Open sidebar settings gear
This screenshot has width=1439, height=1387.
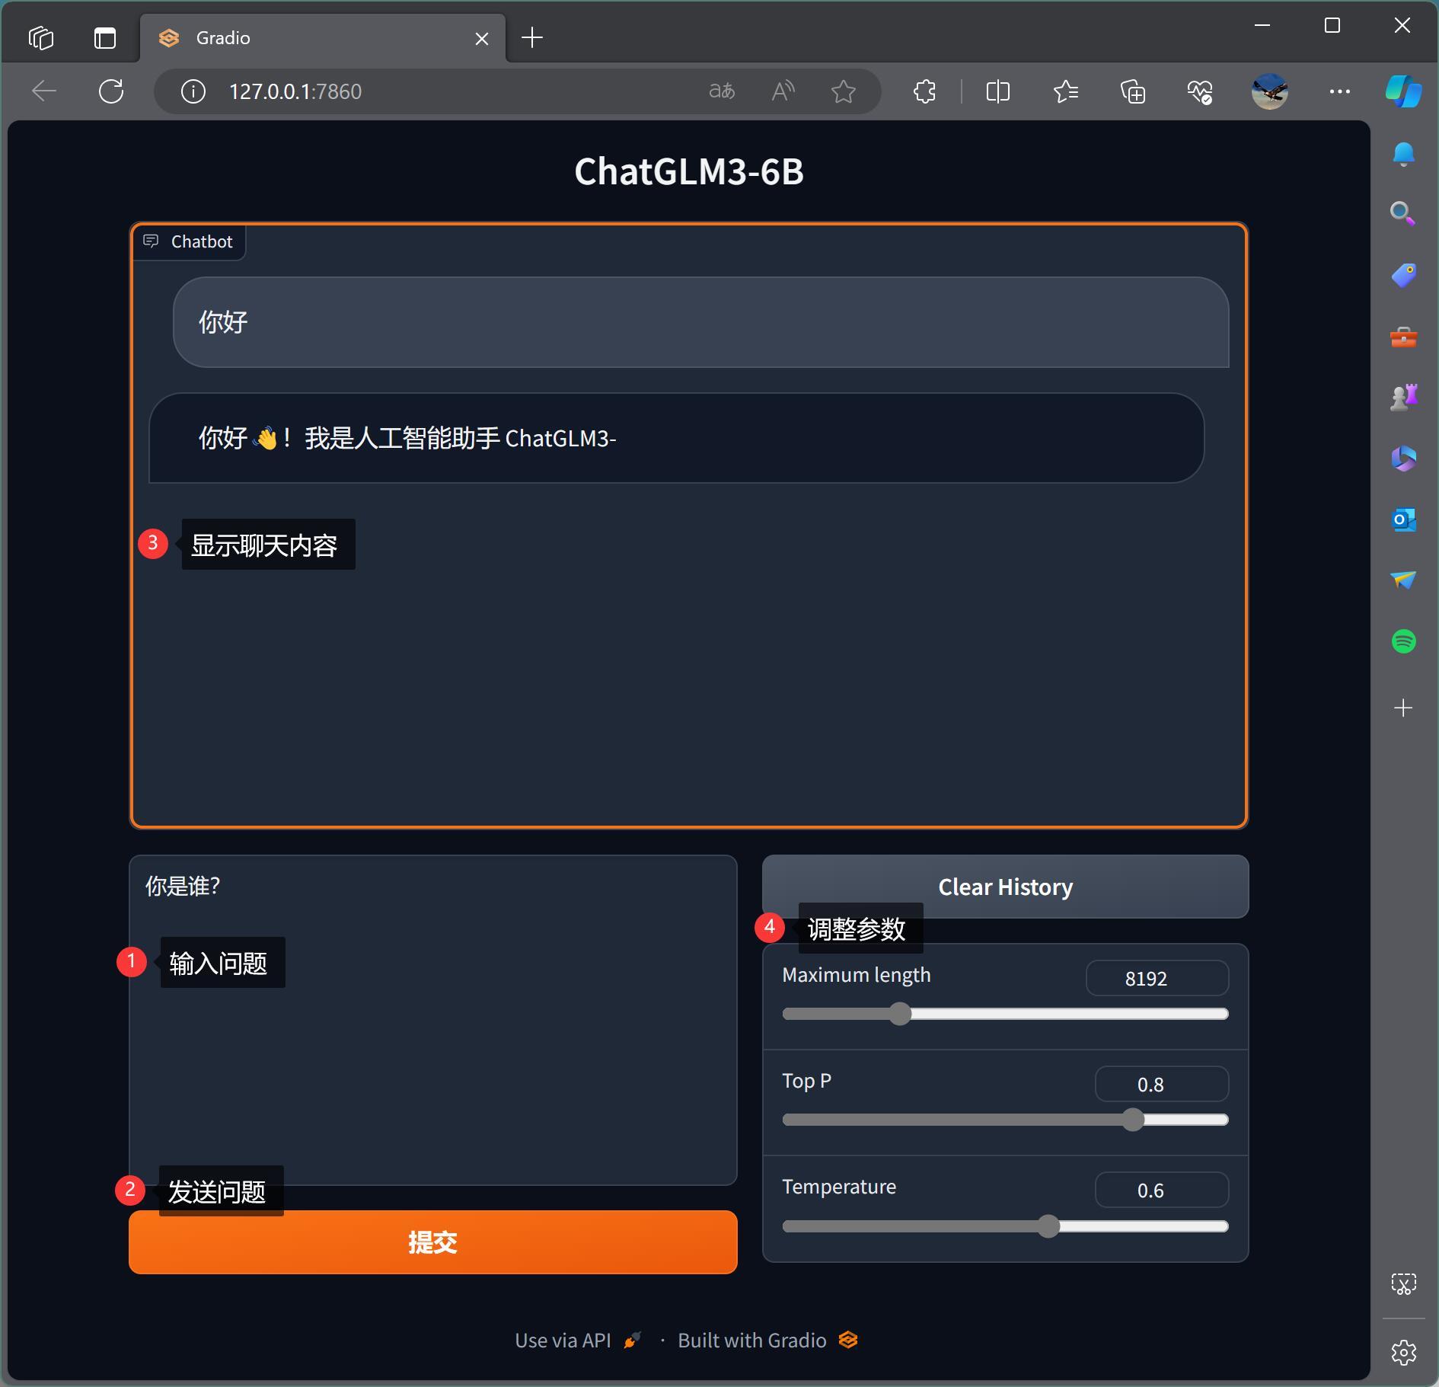coord(1403,1353)
